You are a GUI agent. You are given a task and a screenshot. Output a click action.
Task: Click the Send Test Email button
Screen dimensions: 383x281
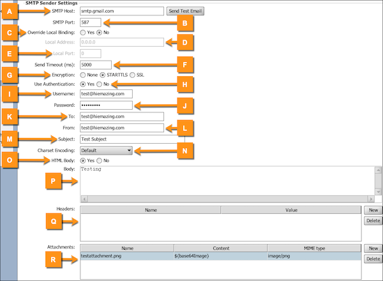186,11
